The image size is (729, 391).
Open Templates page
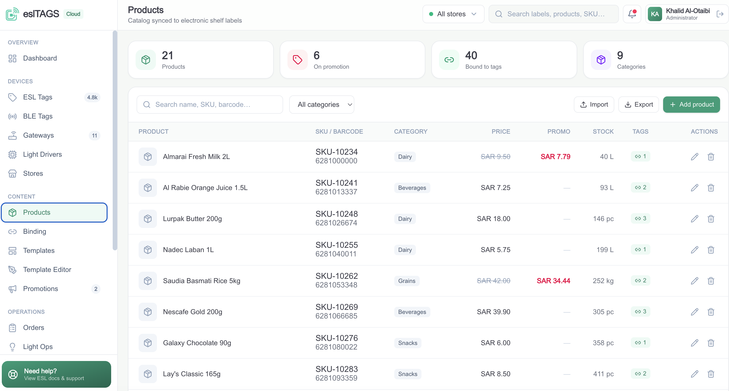[x=54, y=251]
